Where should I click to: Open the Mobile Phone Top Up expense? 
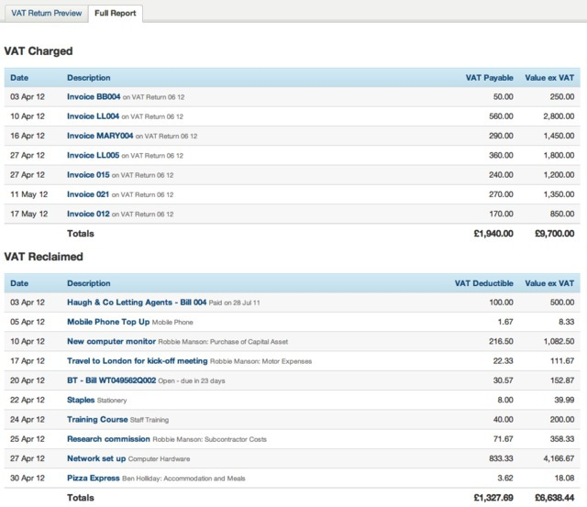click(107, 322)
